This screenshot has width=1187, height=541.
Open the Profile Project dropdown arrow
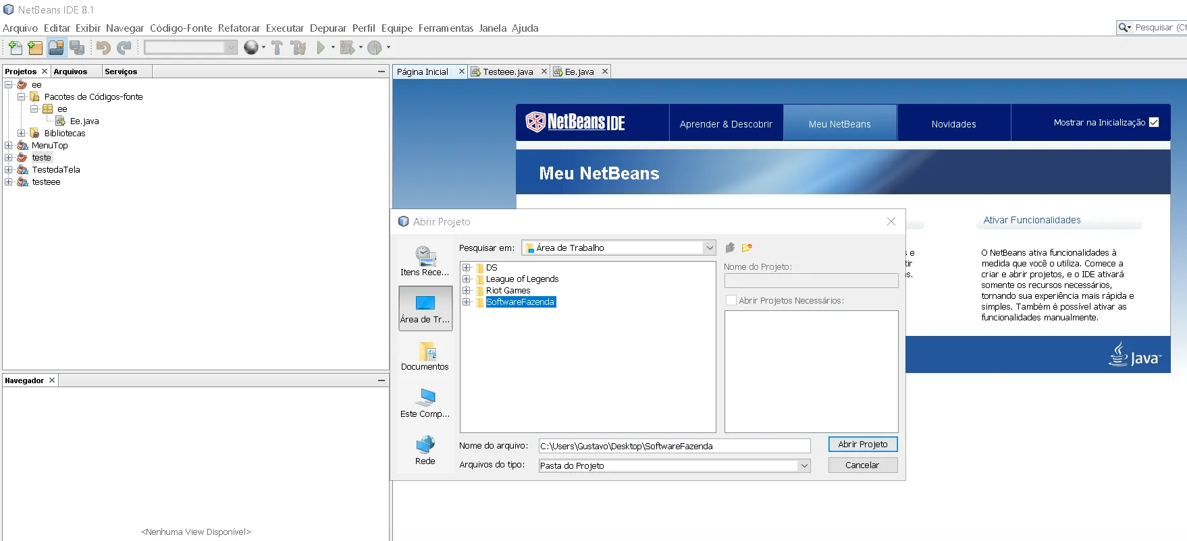point(388,47)
